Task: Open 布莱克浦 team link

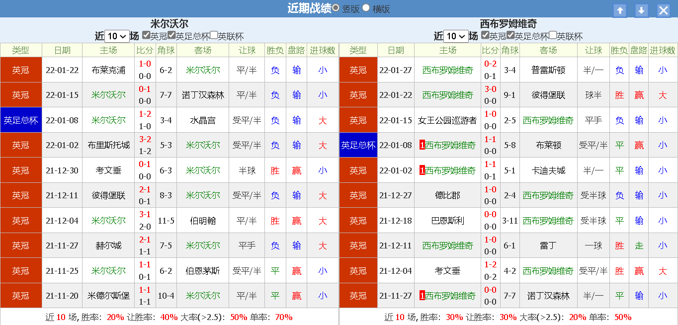Action: coord(108,70)
